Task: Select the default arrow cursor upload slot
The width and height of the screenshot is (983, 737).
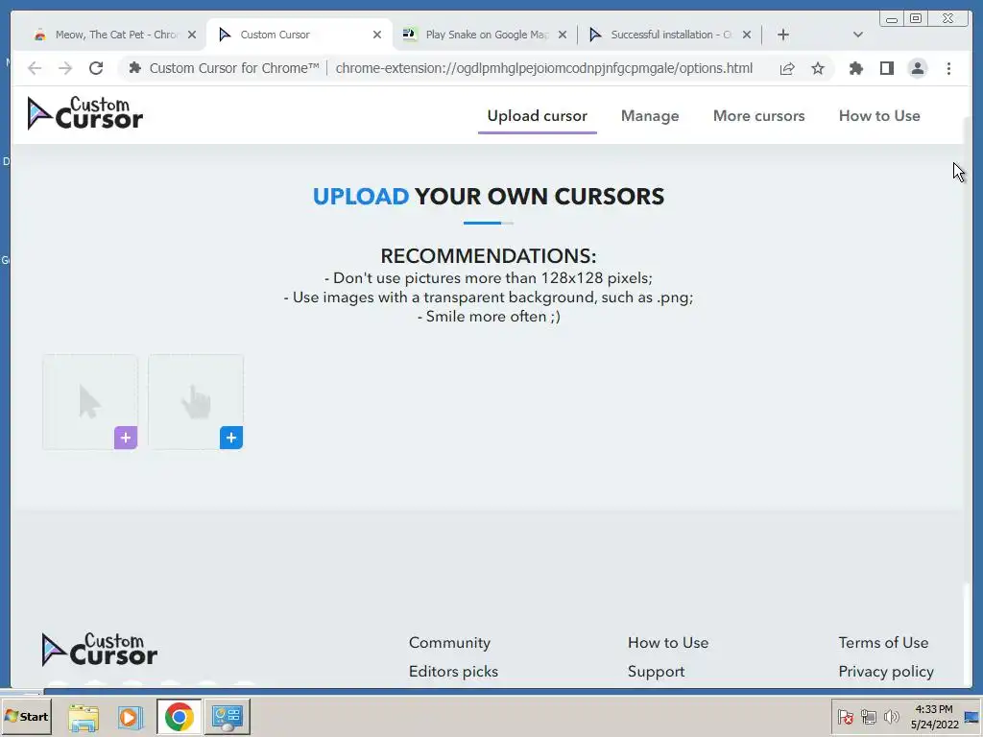Action: coord(90,402)
